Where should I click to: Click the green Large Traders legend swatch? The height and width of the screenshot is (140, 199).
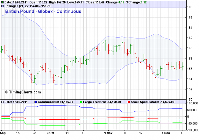pyautogui.click(x=81, y=102)
